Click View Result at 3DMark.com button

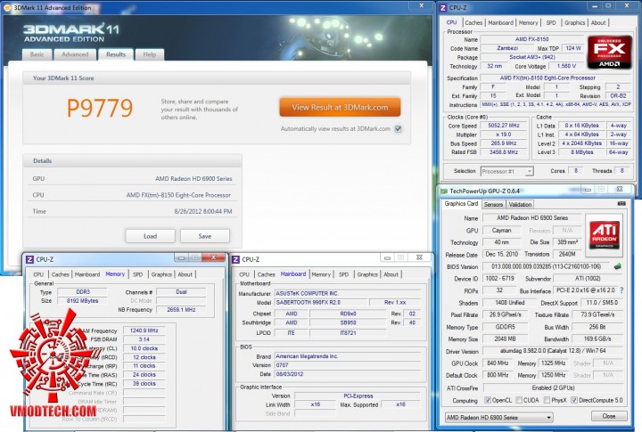[340, 107]
